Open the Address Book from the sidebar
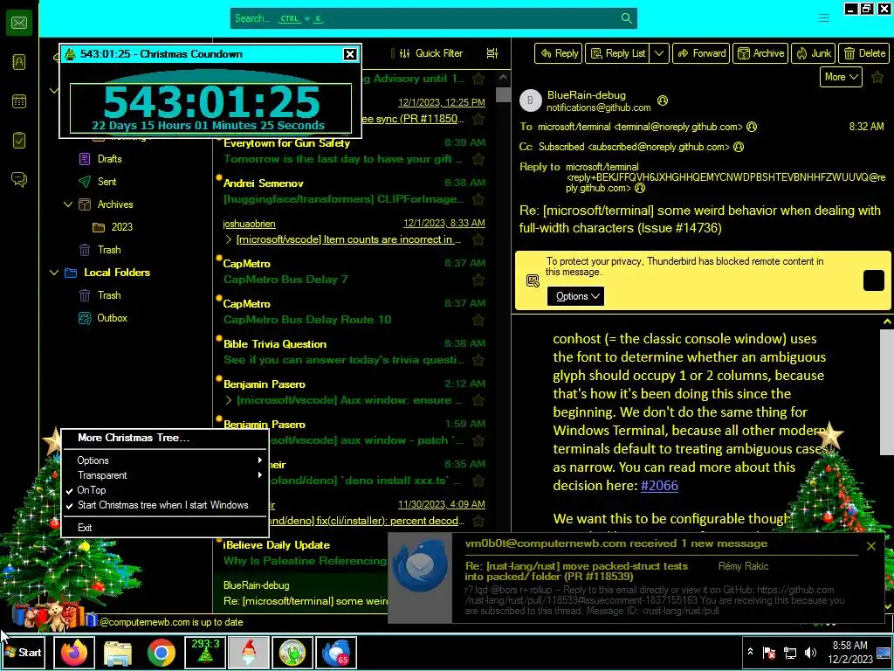 click(19, 62)
